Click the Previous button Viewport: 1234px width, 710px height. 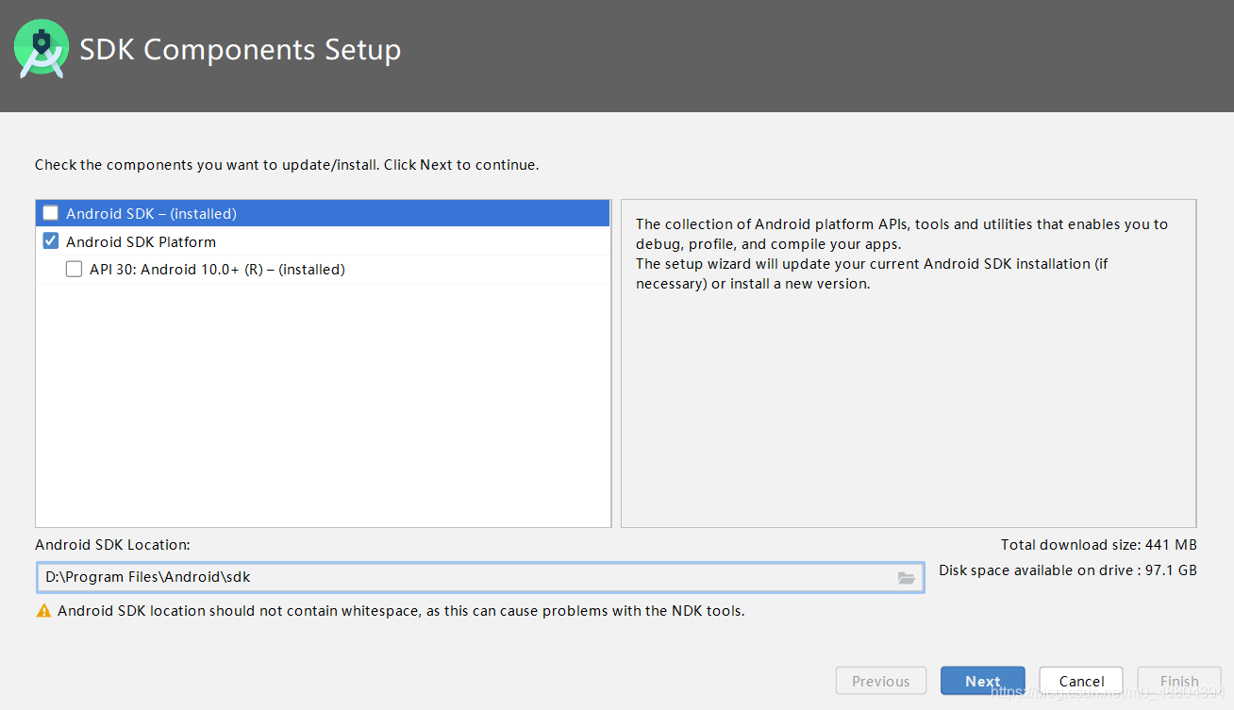[x=880, y=681]
